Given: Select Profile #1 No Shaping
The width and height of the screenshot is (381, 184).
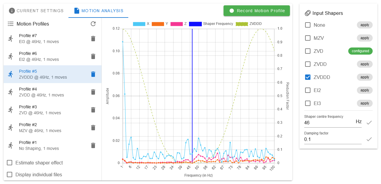Looking at the screenshot, I should (53, 145).
